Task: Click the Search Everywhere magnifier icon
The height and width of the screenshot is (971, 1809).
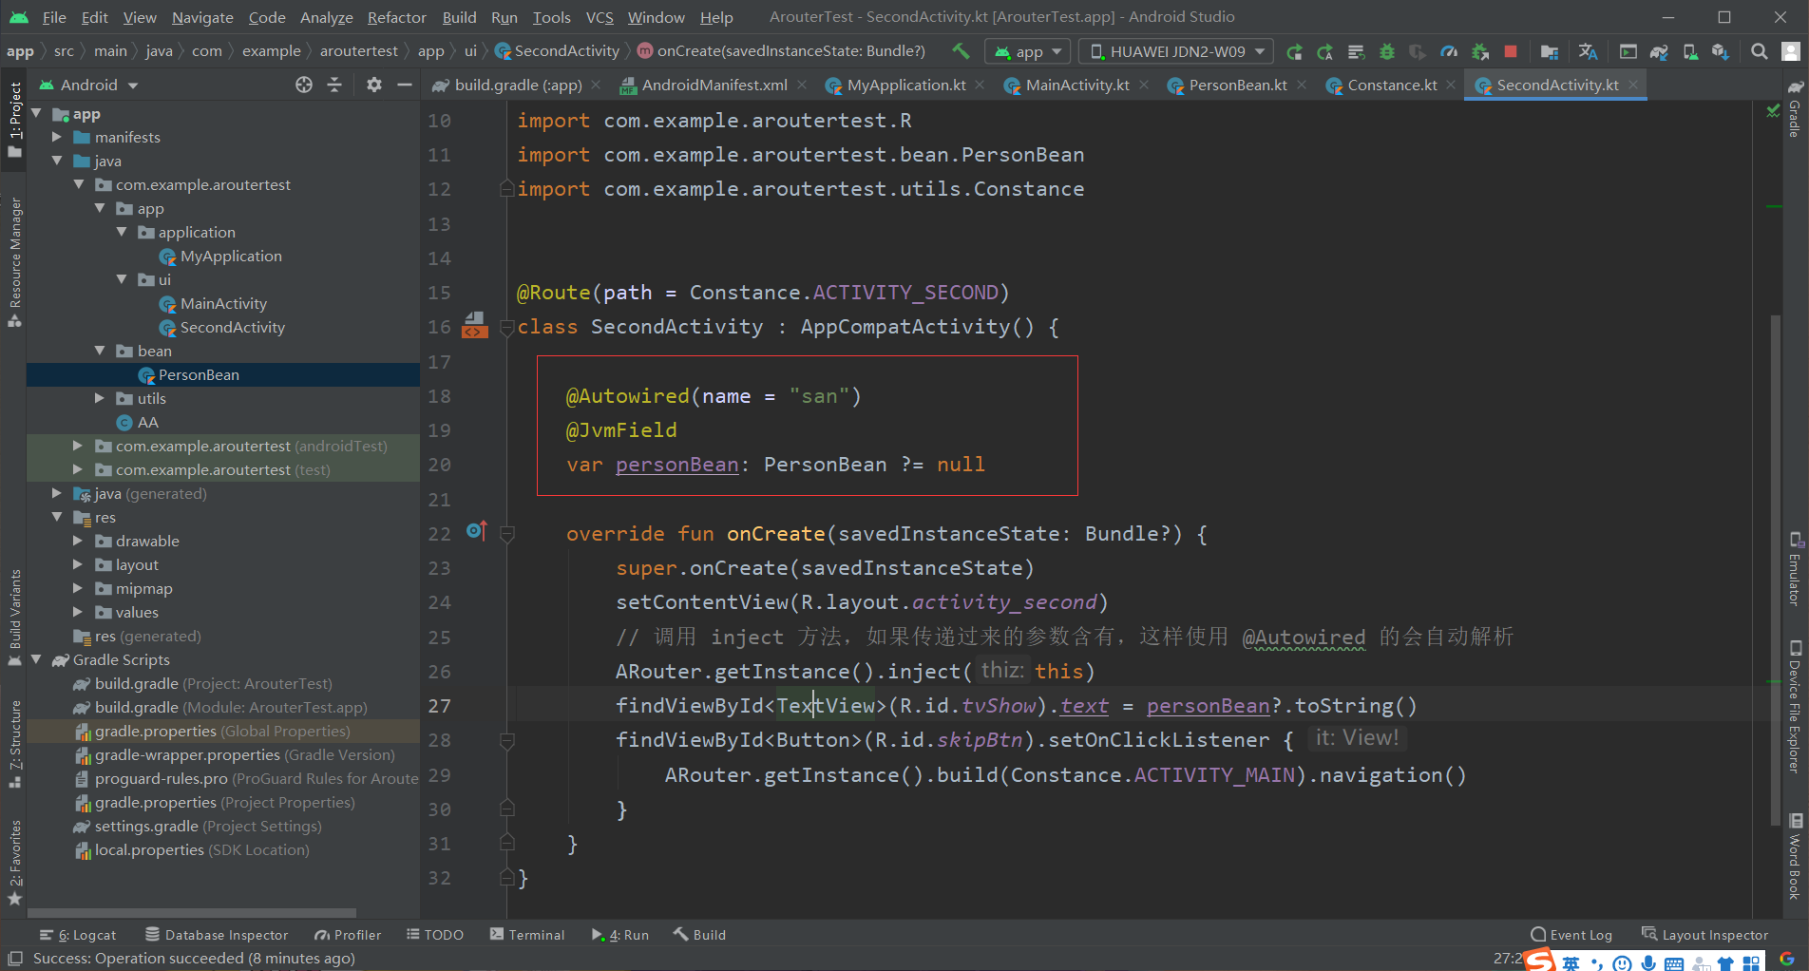Action: click(x=1760, y=51)
